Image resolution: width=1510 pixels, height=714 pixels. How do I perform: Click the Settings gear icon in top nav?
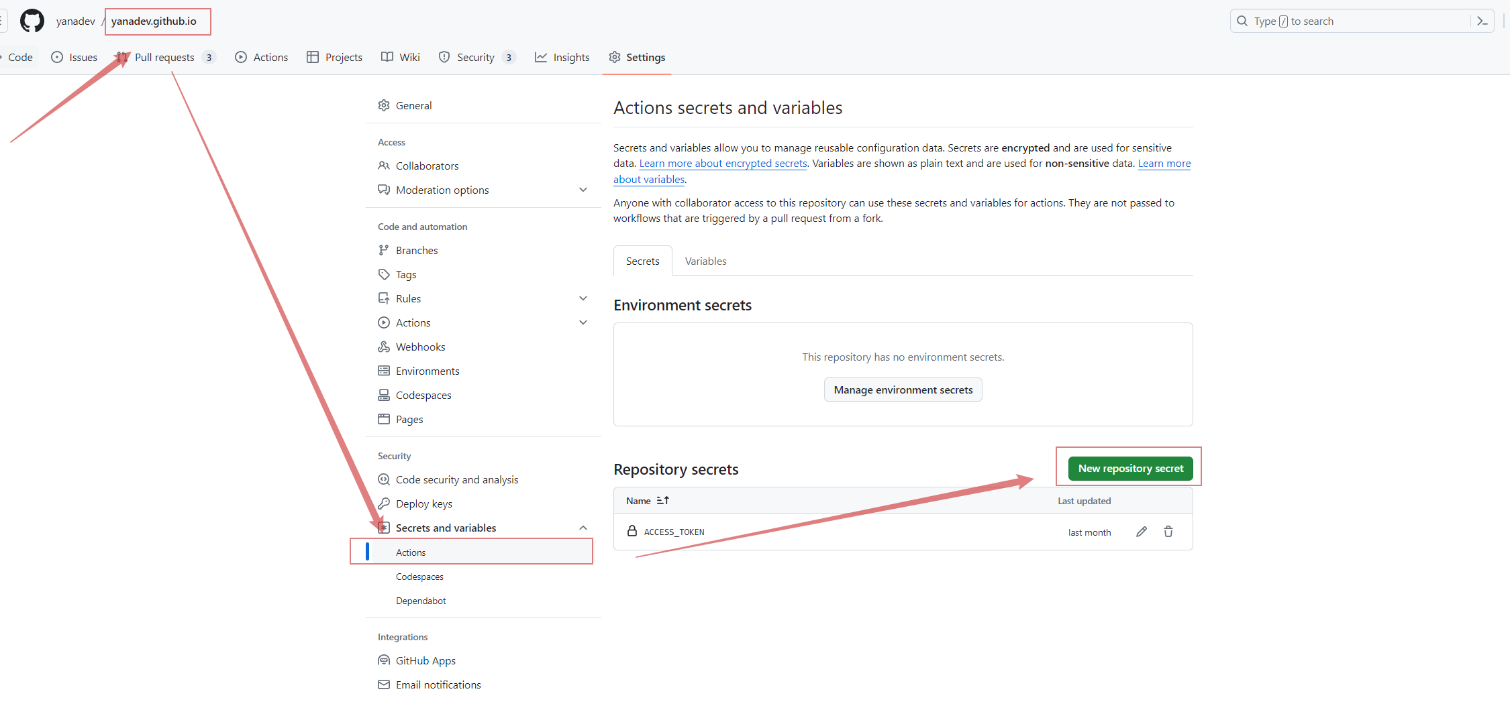tap(615, 57)
